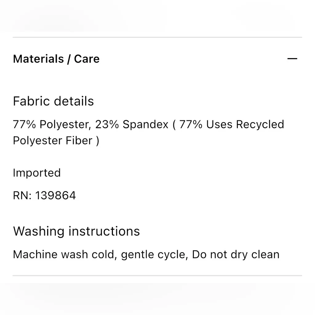Click the word Care in the header

click(87, 59)
